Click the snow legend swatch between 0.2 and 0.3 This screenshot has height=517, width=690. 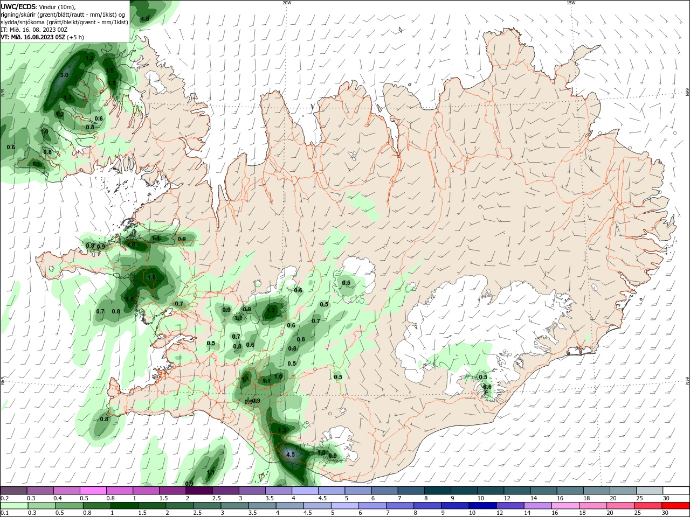[14, 491]
